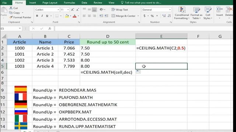Screen dimensions: 236x132
Task: Select Middle Align icon
Action: pyautogui.click(x=89, y=10)
